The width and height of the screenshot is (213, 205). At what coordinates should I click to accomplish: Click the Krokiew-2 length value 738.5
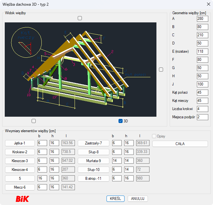click(x=68, y=152)
